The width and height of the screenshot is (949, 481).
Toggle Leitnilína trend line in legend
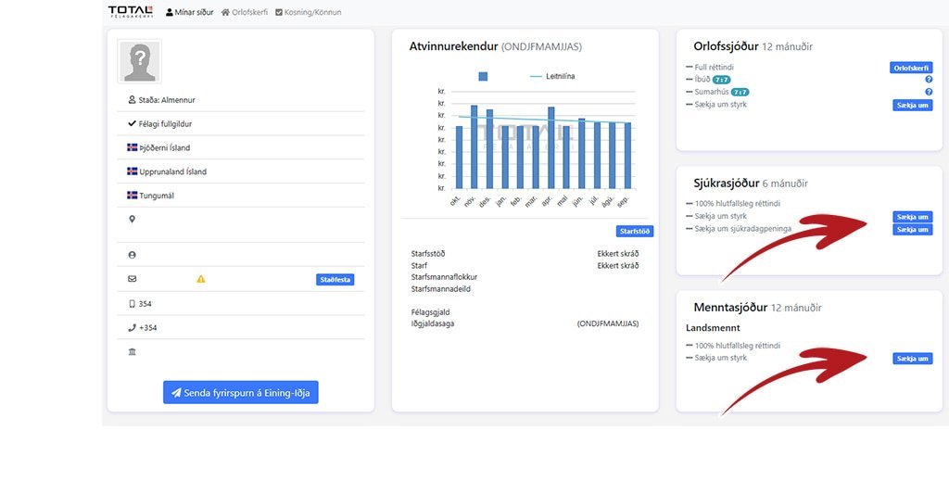click(552, 76)
